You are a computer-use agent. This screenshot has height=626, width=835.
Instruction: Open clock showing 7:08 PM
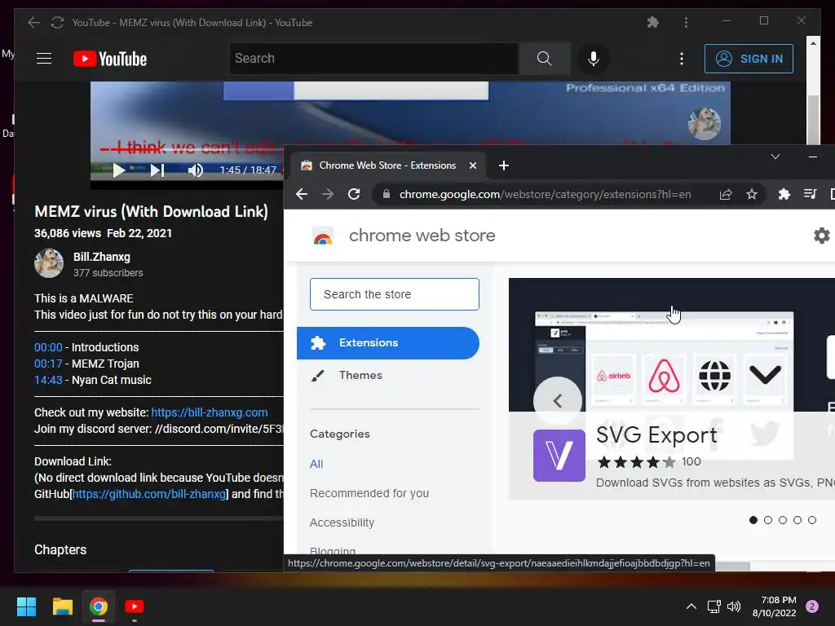click(775, 606)
